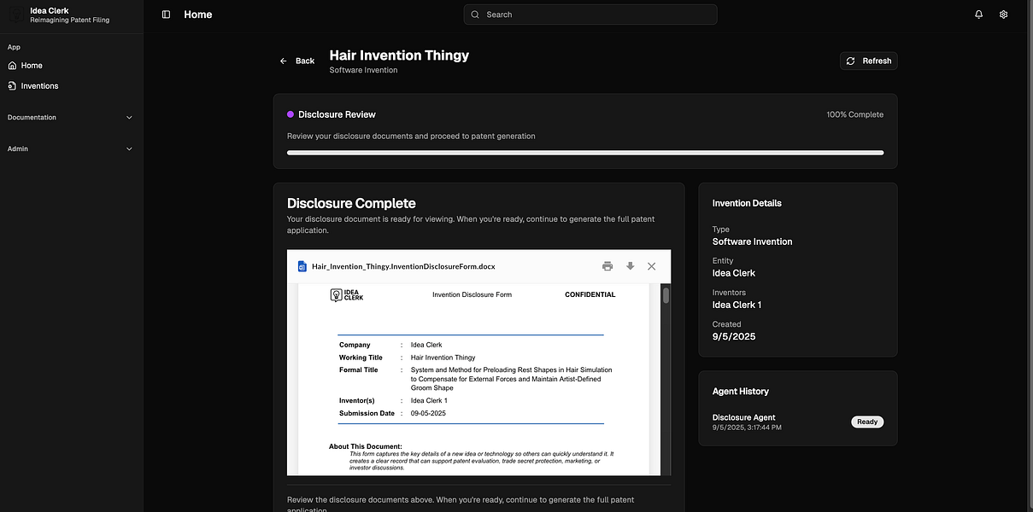Go to Home in the sidebar

click(x=32, y=66)
